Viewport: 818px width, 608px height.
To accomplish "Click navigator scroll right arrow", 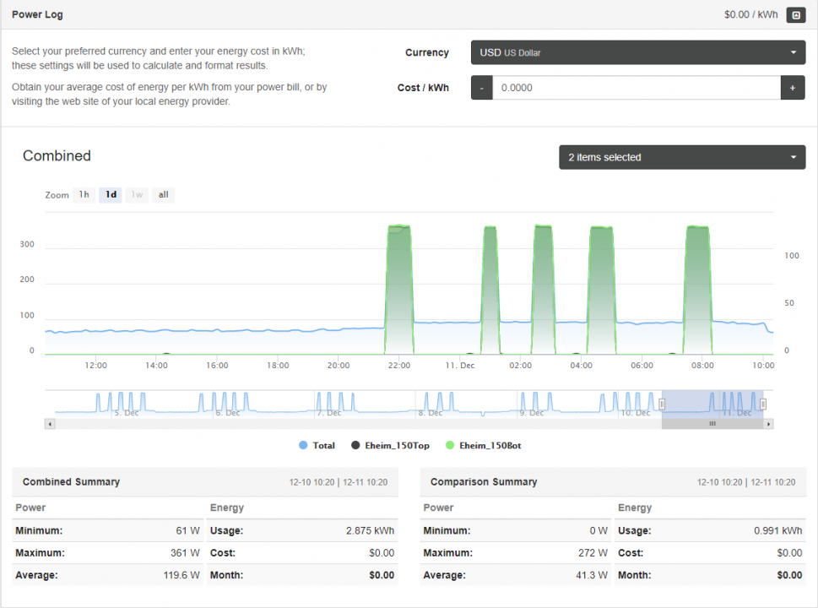I will 768,424.
